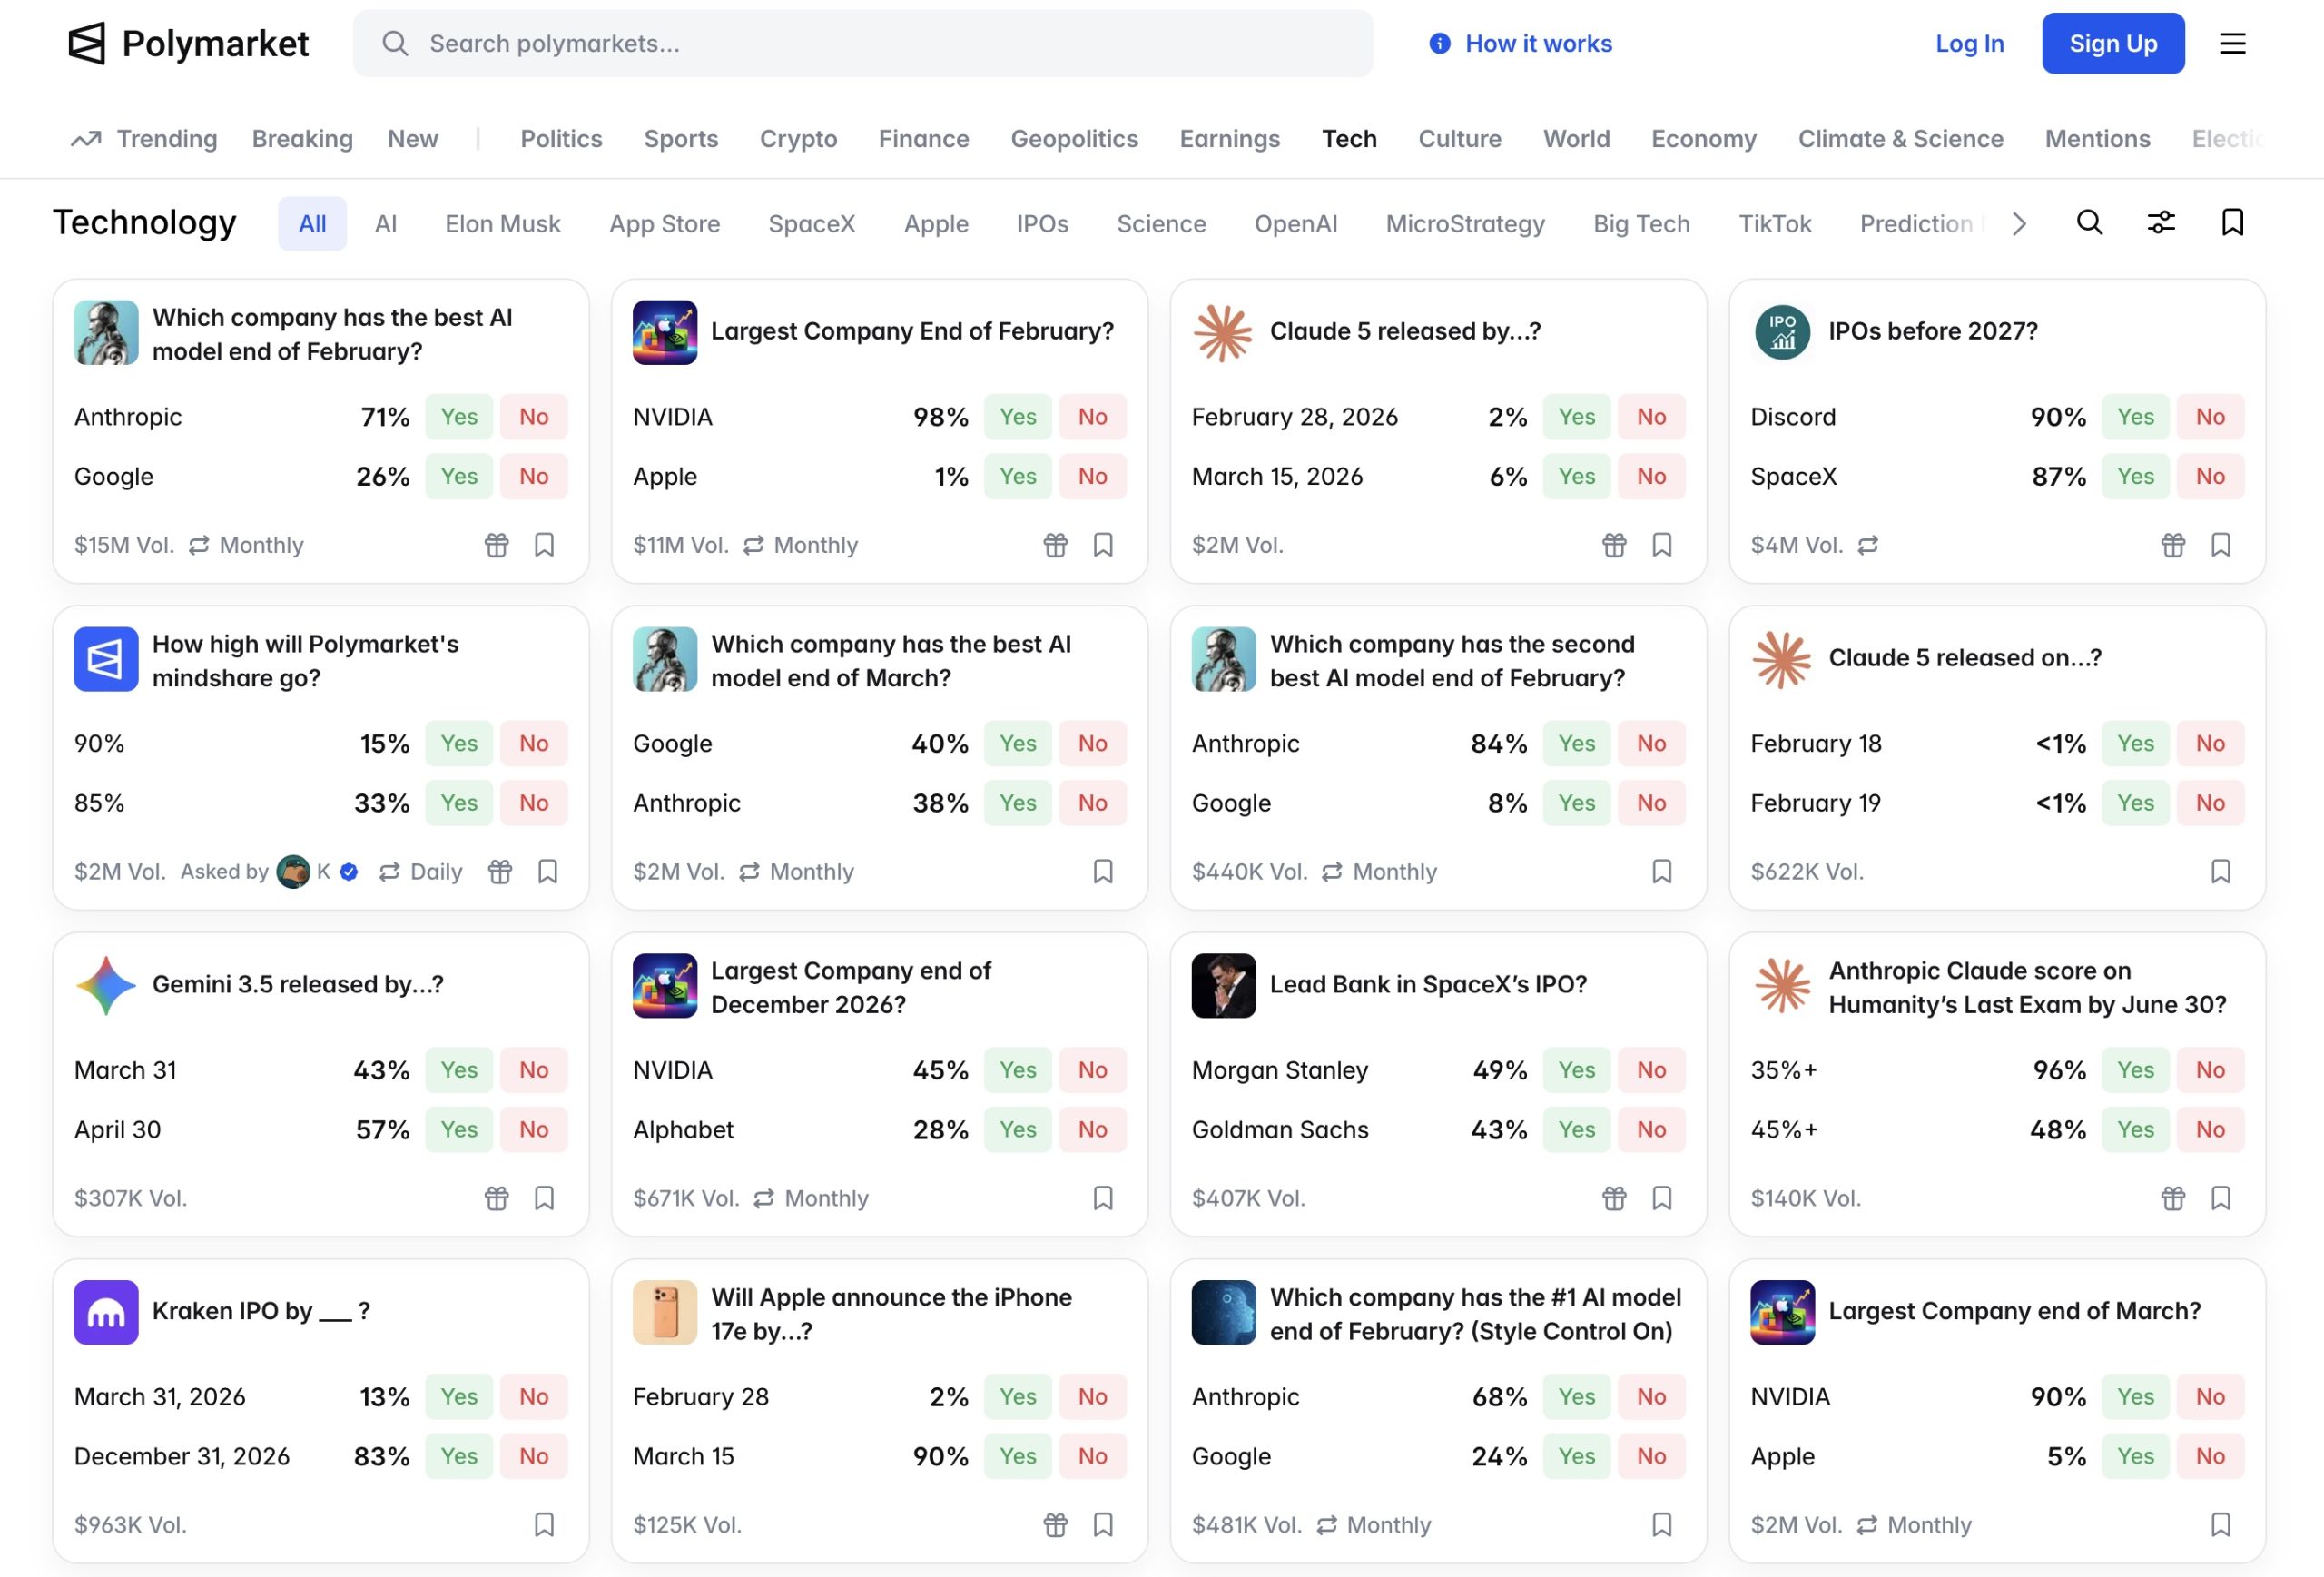
Task: Buy Yes on Anthropic 71% option
Action: tap(459, 417)
